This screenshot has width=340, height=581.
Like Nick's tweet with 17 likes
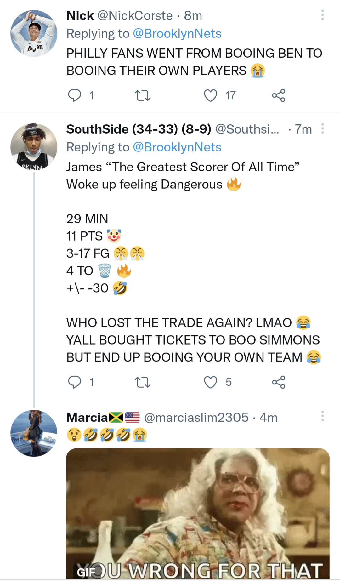tap(211, 95)
